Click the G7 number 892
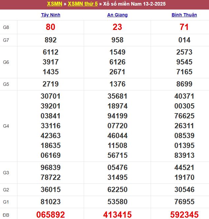This screenshot has height=219, width=209. tap(50, 40)
